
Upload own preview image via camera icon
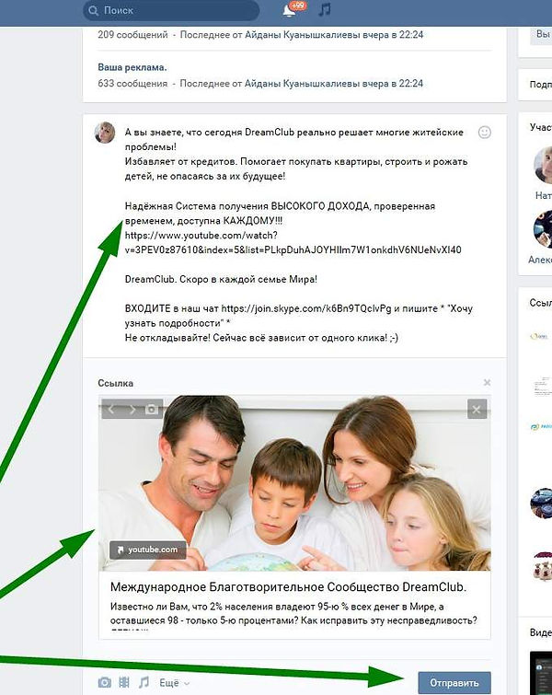152,409
